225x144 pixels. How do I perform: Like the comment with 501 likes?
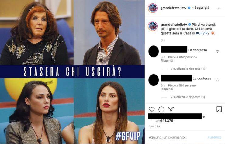click(x=217, y=80)
